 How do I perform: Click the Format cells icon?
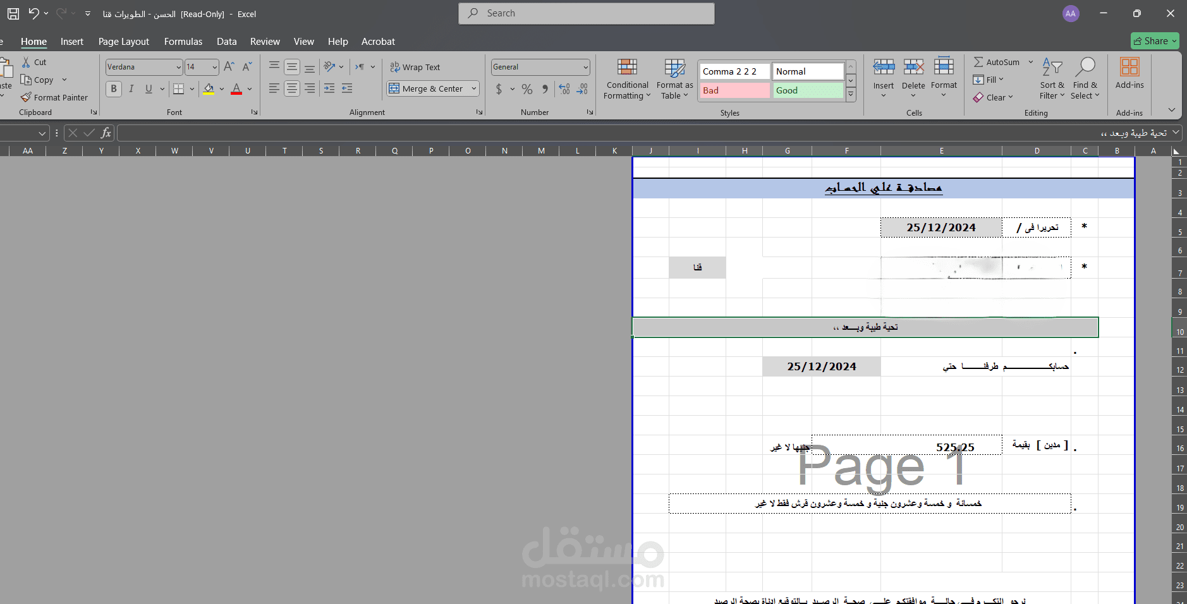click(x=944, y=66)
